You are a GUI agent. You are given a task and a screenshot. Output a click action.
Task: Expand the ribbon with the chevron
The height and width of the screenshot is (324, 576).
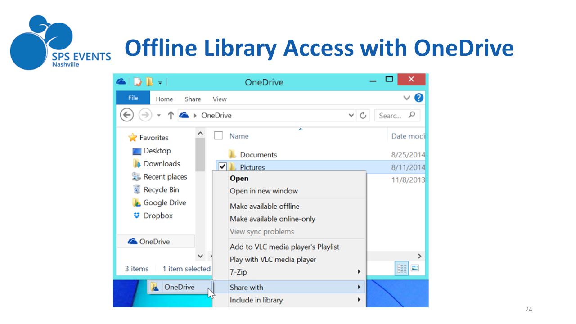pos(406,98)
